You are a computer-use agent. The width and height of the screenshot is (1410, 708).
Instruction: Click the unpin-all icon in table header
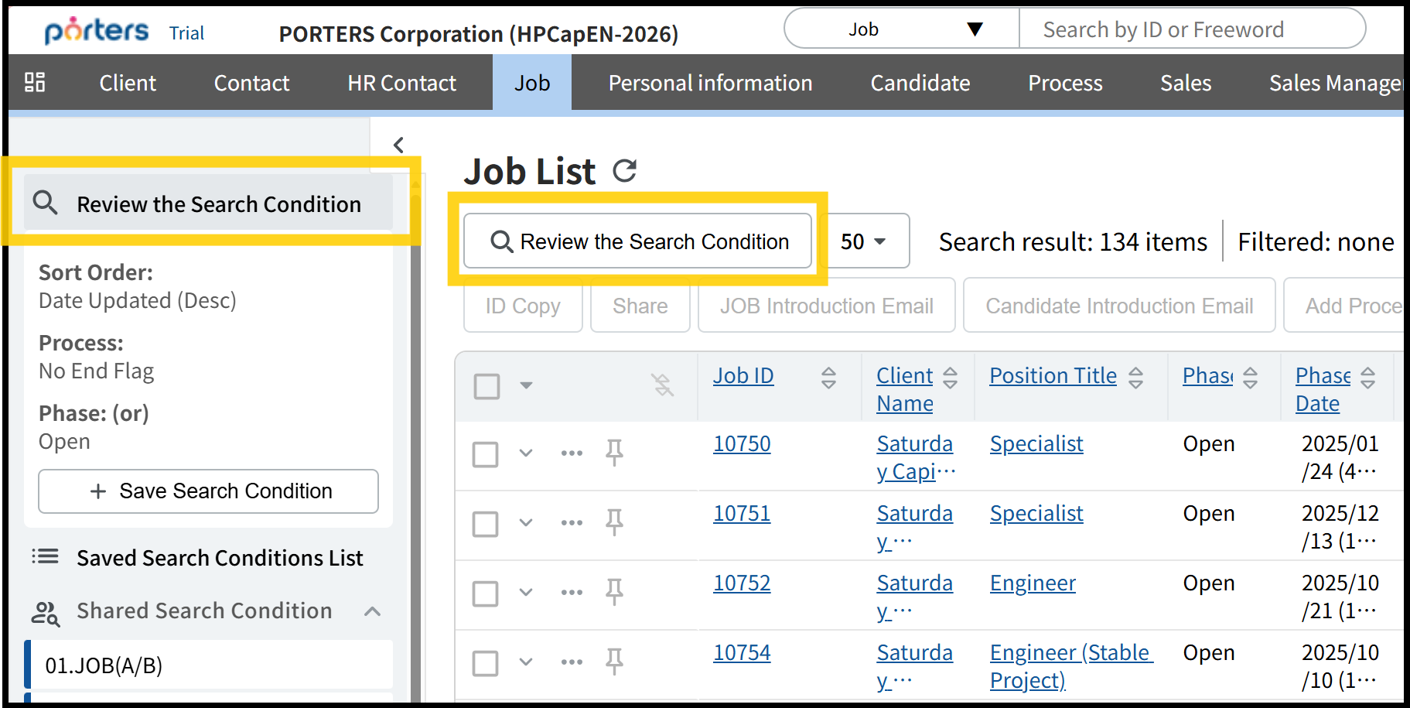[x=662, y=385]
